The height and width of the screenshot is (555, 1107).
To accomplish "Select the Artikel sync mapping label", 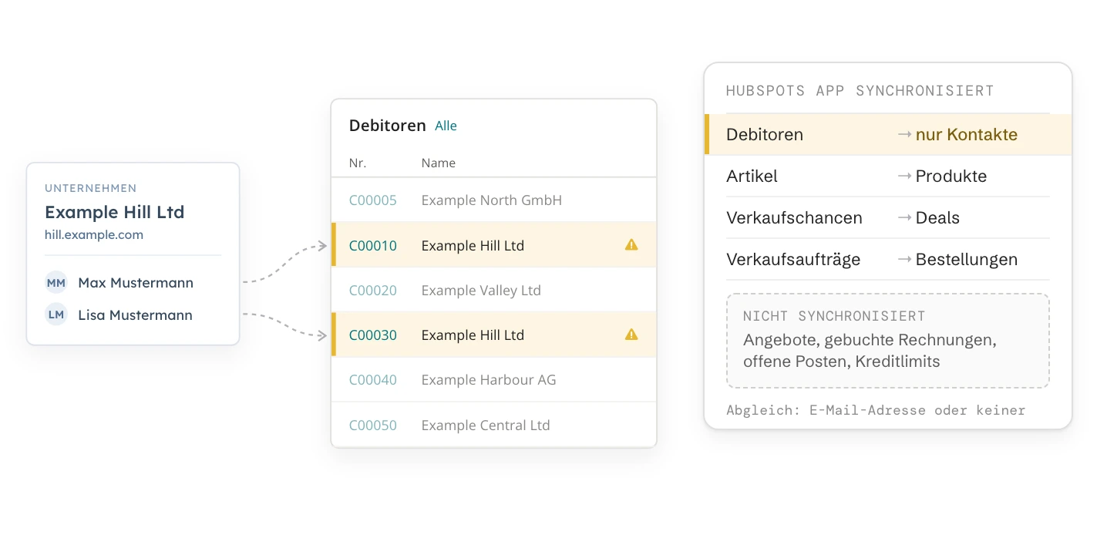I will (752, 177).
